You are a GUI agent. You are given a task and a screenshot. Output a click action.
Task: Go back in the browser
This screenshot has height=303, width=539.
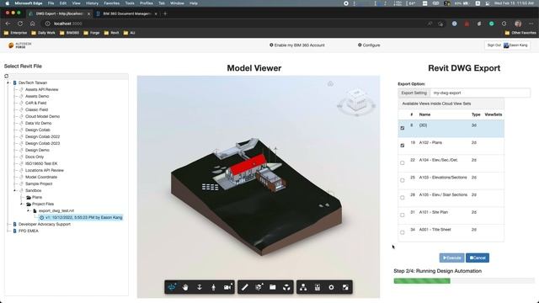8,24
